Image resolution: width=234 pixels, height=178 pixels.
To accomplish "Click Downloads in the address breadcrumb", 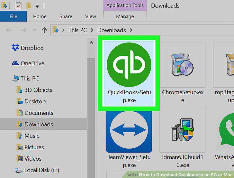I will (x=112, y=30).
